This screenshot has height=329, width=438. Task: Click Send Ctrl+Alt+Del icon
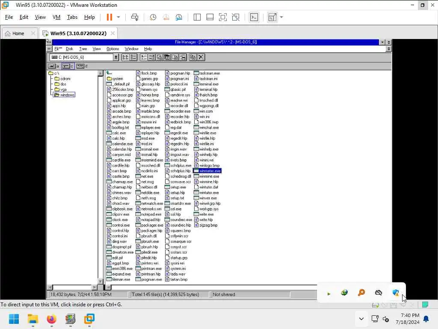click(x=135, y=17)
